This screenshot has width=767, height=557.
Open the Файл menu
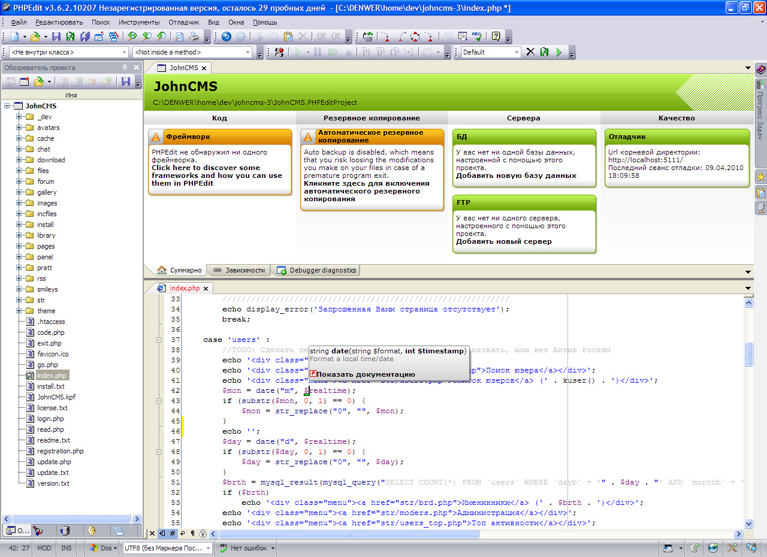pyautogui.click(x=19, y=22)
